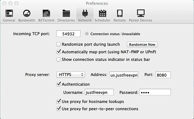The width and height of the screenshot is (194, 119).
Task: Click the gray connection status indicator dot
Action: (x=87, y=34)
